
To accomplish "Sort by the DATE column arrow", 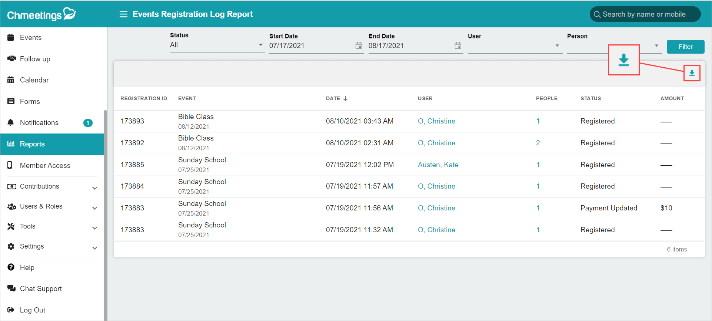I will point(345,98).
